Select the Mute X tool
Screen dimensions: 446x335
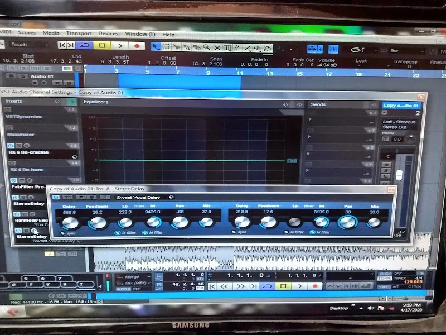217,47
